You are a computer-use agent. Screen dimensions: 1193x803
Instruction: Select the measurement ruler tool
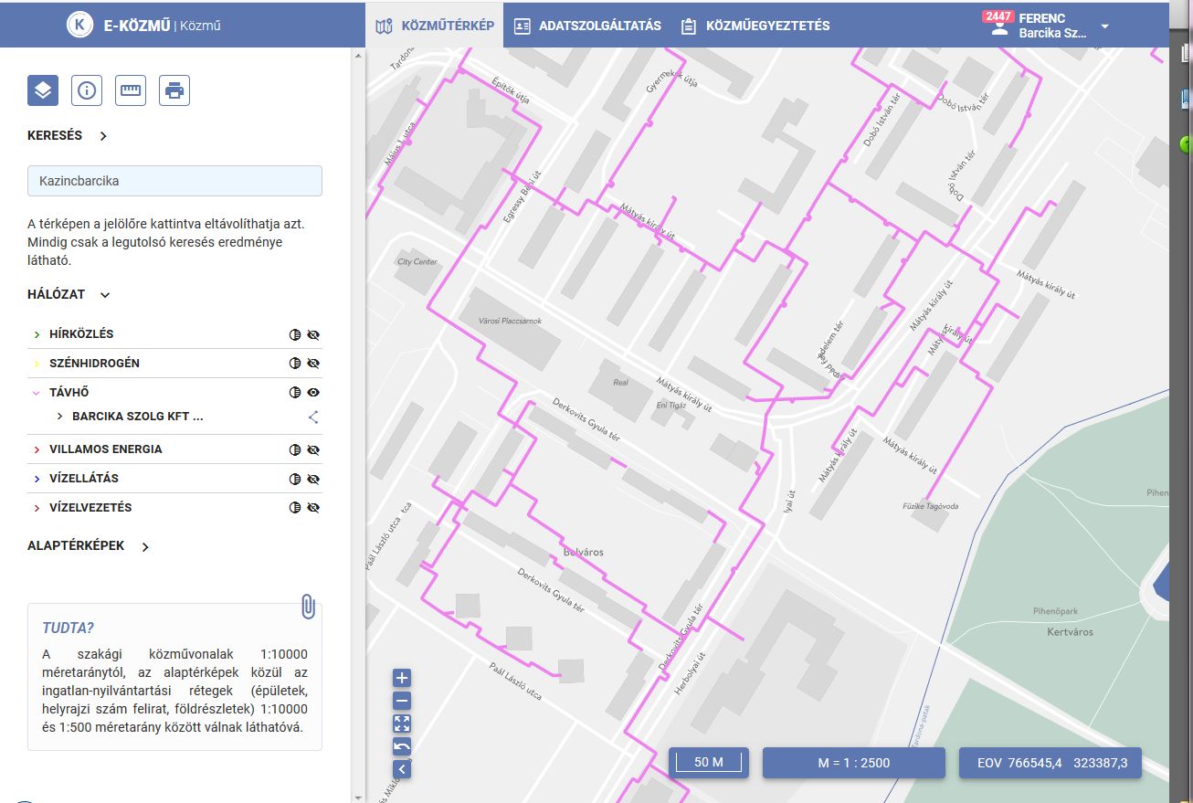tap(131, 90)
